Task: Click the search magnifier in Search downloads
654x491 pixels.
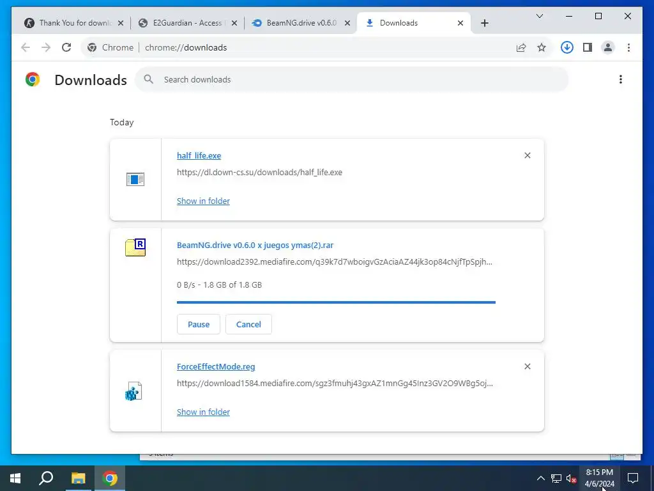Action: (148, 79)
